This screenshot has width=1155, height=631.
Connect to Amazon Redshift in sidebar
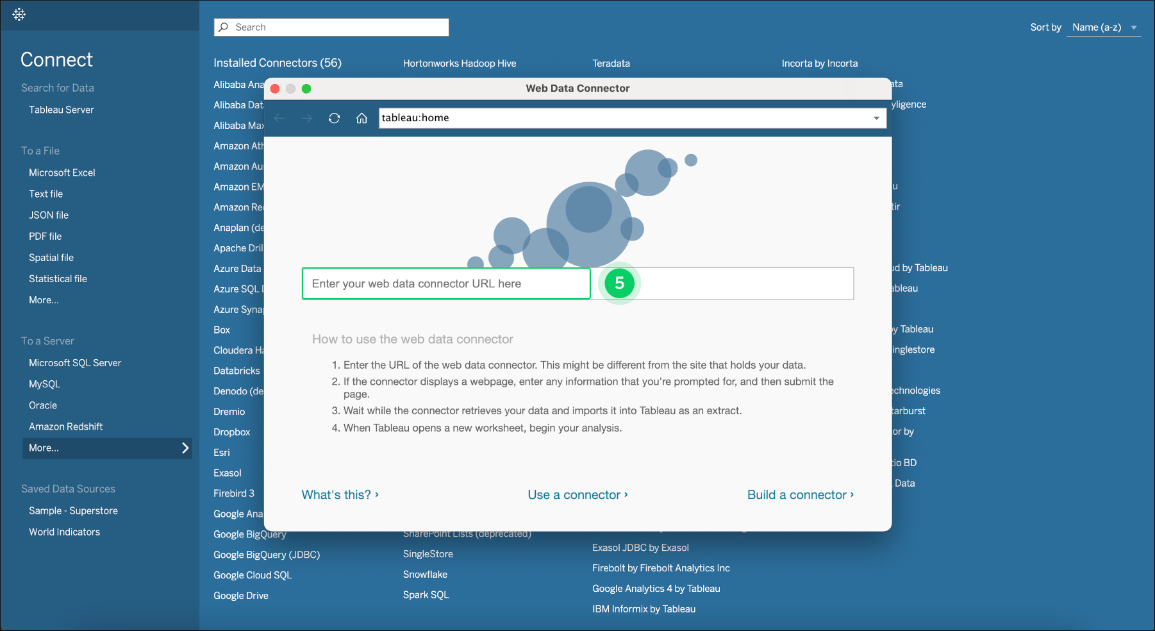pyautogui.click(x=66, y=426)
